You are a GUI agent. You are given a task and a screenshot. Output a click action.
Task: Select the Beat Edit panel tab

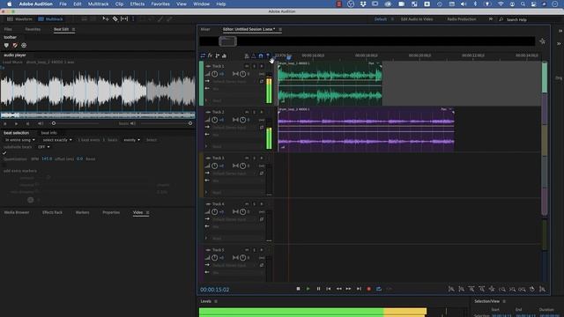[x=61, y=29]
